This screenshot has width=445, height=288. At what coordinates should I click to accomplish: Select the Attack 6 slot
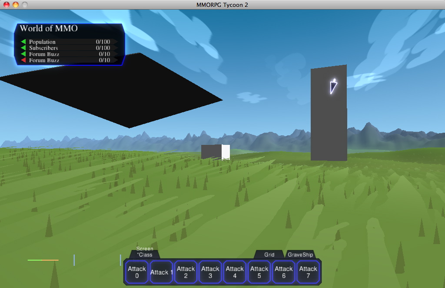point(283,272)
